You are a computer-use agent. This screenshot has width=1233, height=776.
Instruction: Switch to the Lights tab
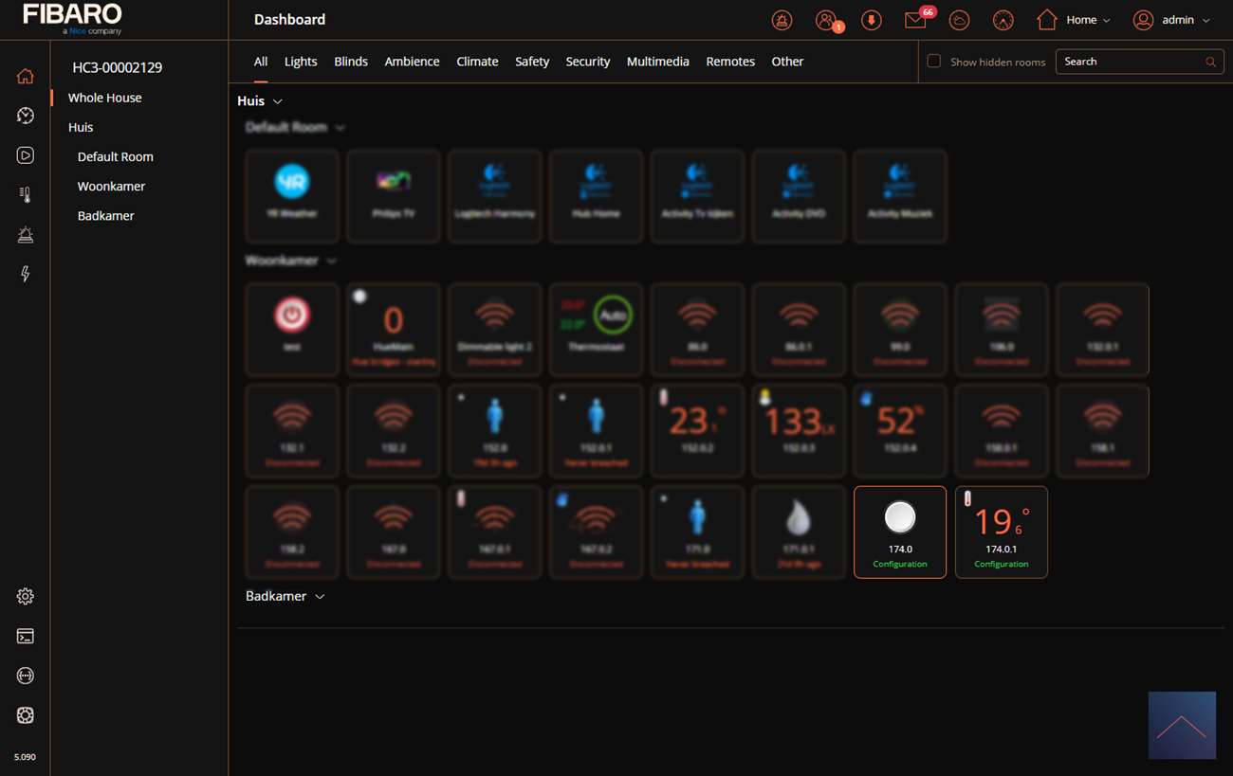pos(301,62)
